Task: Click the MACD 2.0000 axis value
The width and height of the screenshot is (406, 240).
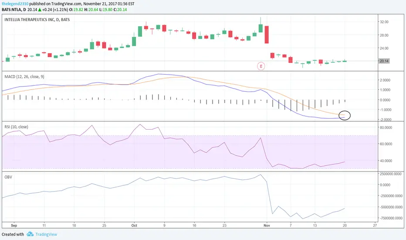Action: [x=385, y=80]
